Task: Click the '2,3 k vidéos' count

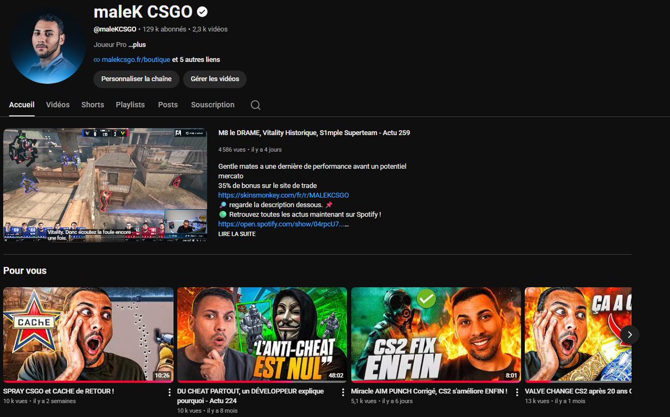Action: point(210,29)
